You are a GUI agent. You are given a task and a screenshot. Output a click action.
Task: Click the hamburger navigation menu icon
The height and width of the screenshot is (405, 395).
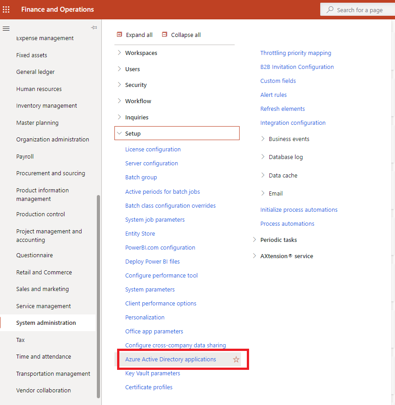pos(6,28)
